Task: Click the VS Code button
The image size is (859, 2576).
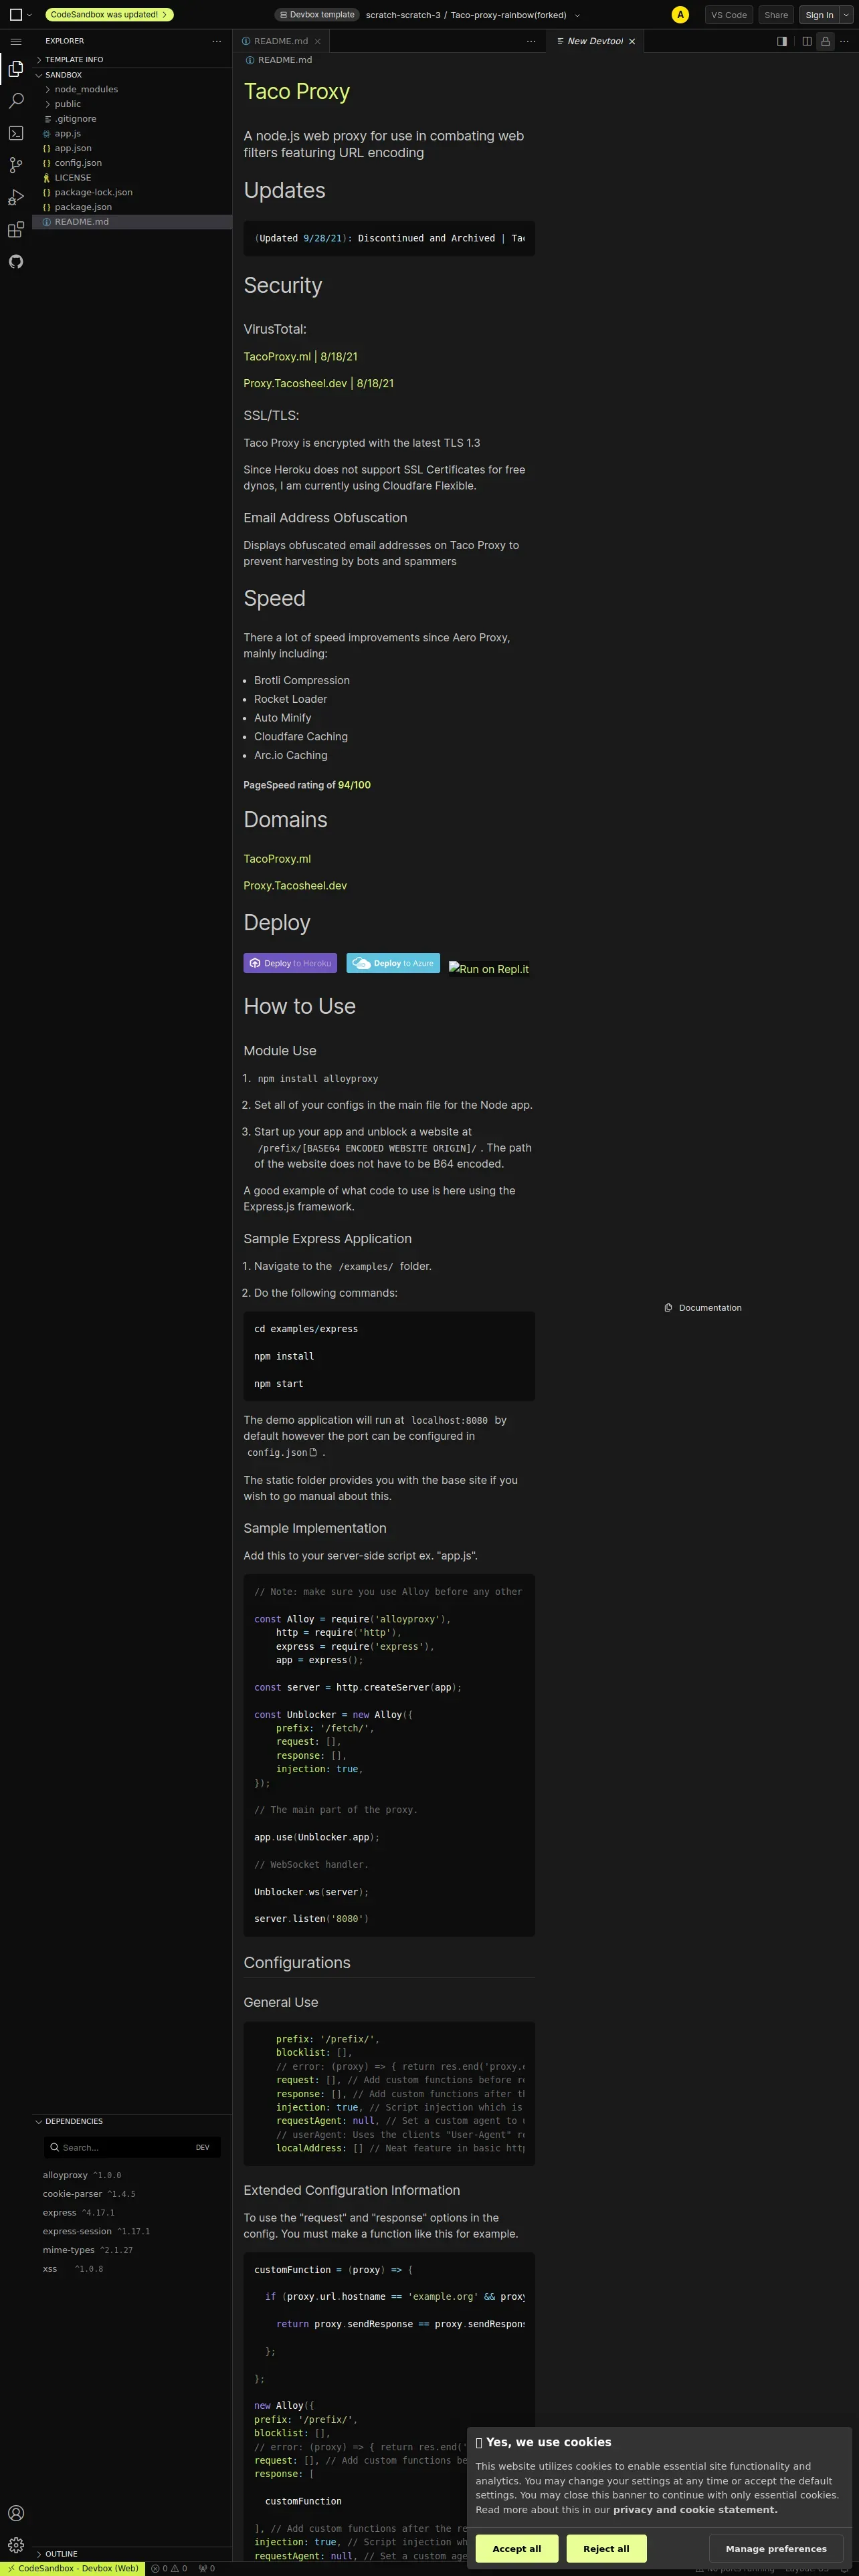Action: (729, 15)
